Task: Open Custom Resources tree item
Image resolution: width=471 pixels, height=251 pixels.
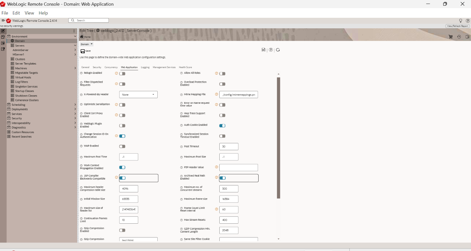Action: click(23, 132)
